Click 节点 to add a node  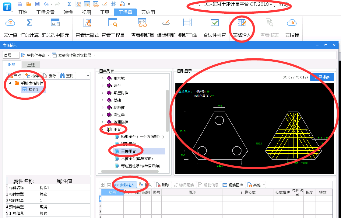[x=15, y=76]
